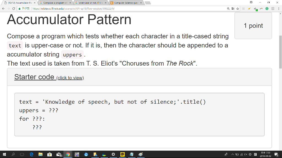Bookmark this page with the star icon
282x158 pixels.
click(x=238, y=9)
